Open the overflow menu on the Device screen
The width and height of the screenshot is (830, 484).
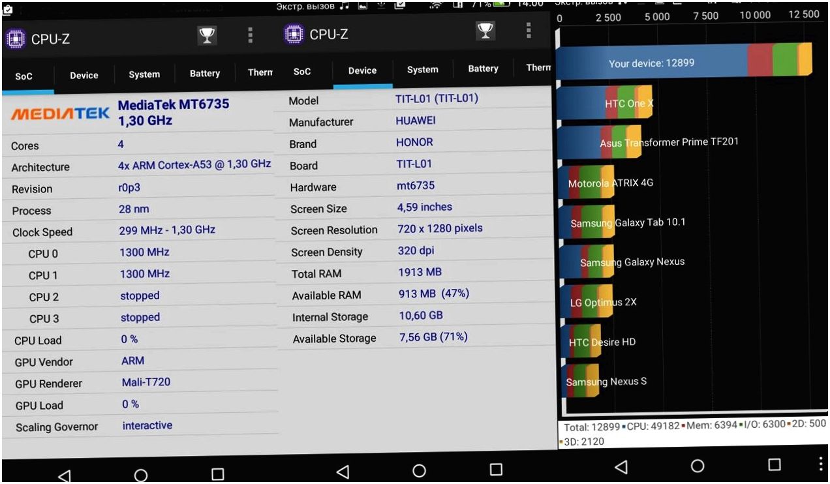click(529, 31)
